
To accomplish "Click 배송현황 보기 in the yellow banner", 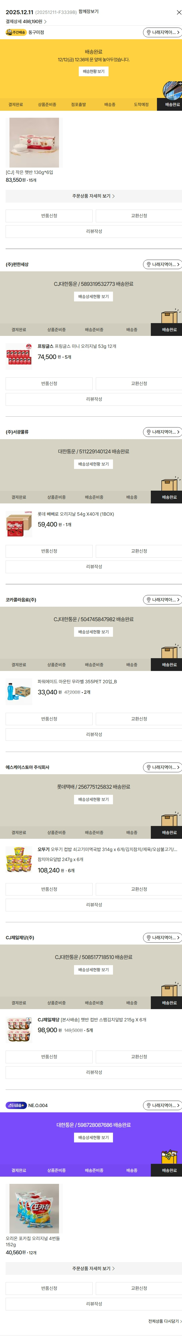I will [x=94, y=71].
